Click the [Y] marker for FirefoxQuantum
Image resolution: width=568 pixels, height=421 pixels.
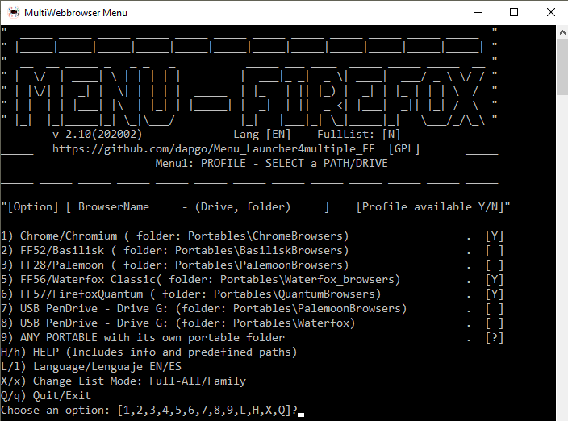(x=495, y=294)
